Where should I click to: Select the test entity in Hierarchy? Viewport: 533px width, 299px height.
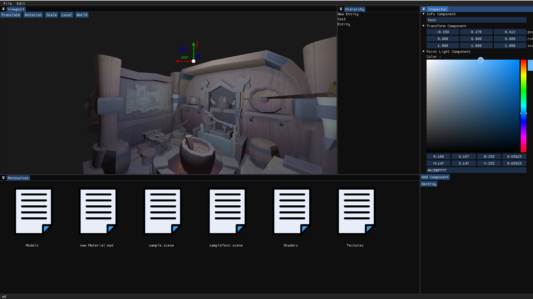tap(342, 19)
